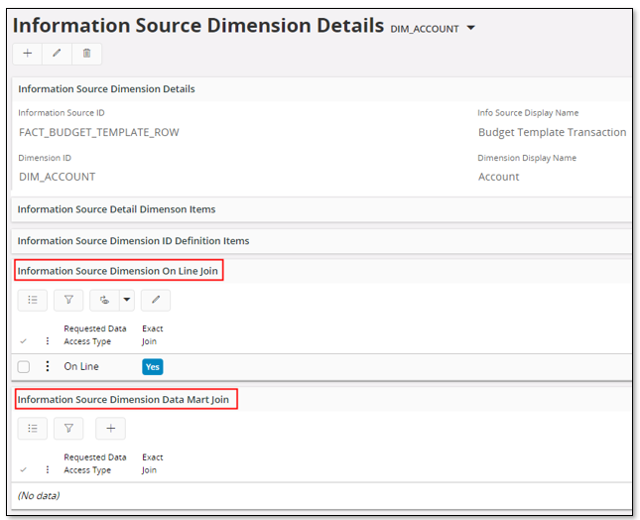640x520 pixels.
Task: Open list view icon in Data Mart Join
Action: point(32,429)
